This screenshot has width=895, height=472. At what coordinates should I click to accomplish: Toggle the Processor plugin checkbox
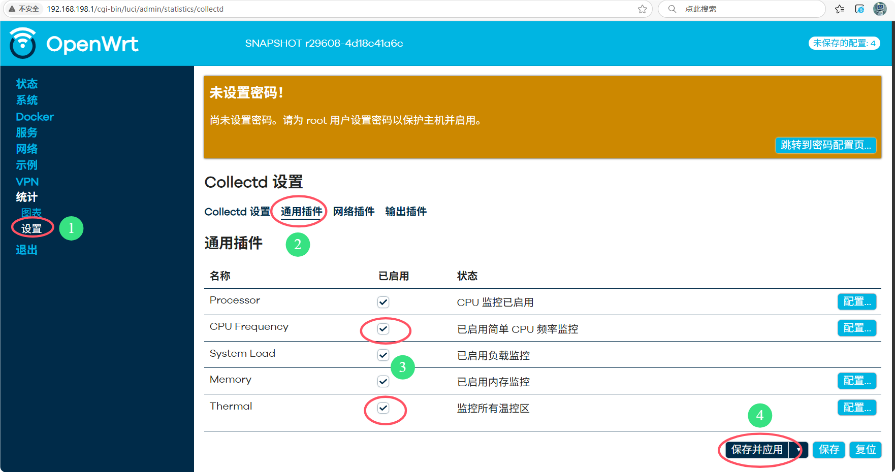tap(383, 302)
